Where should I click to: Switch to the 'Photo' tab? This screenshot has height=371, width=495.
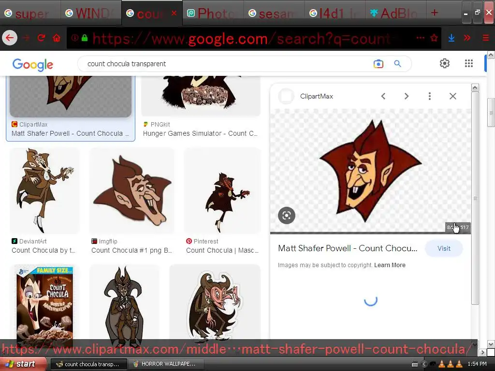point(213,13)
